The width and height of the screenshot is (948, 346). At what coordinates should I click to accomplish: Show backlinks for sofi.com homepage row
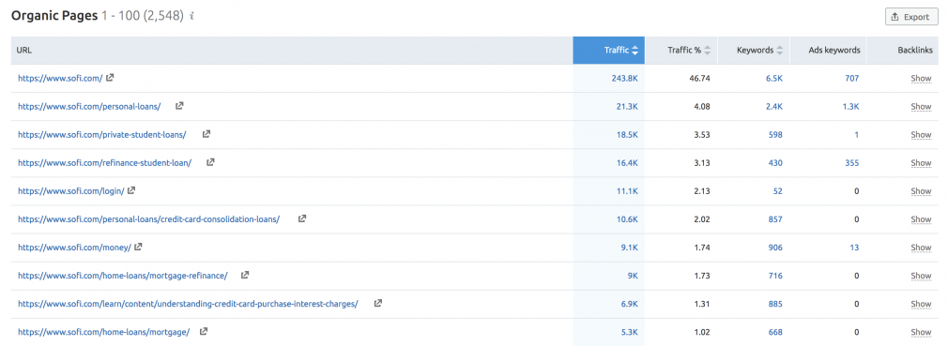921,79
